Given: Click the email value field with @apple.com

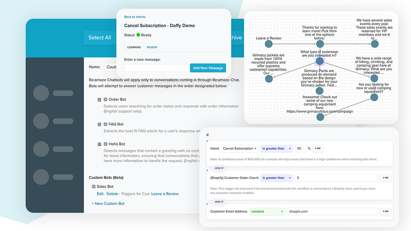Looking at the screenshot, I should pos(332,212).
